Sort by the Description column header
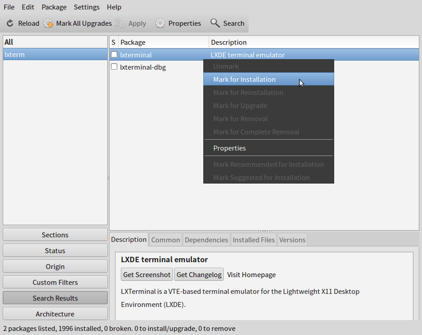 (314, 42)
